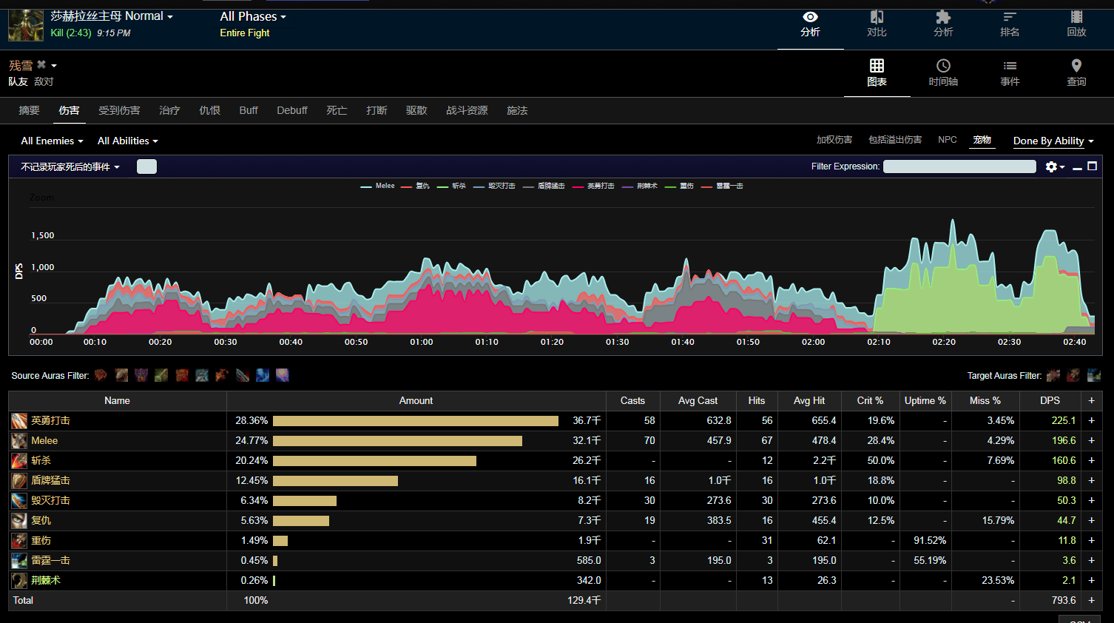This screenshot has width=1114, height=623.
Task: Switch to the 治疗 healing tab
Action: (169, 110)
